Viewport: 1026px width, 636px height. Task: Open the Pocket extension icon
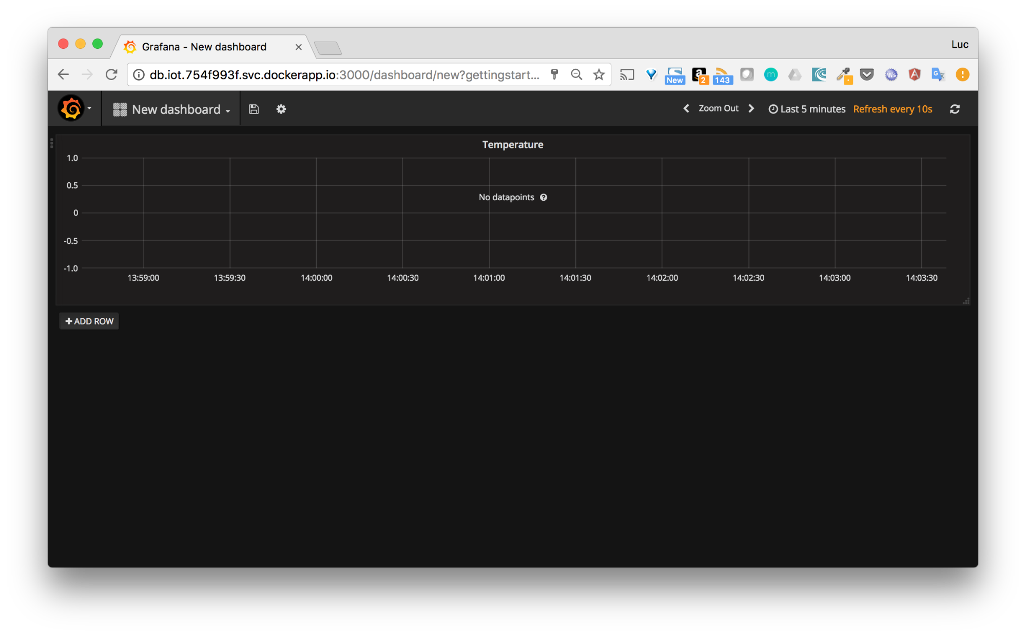(867, 74)
